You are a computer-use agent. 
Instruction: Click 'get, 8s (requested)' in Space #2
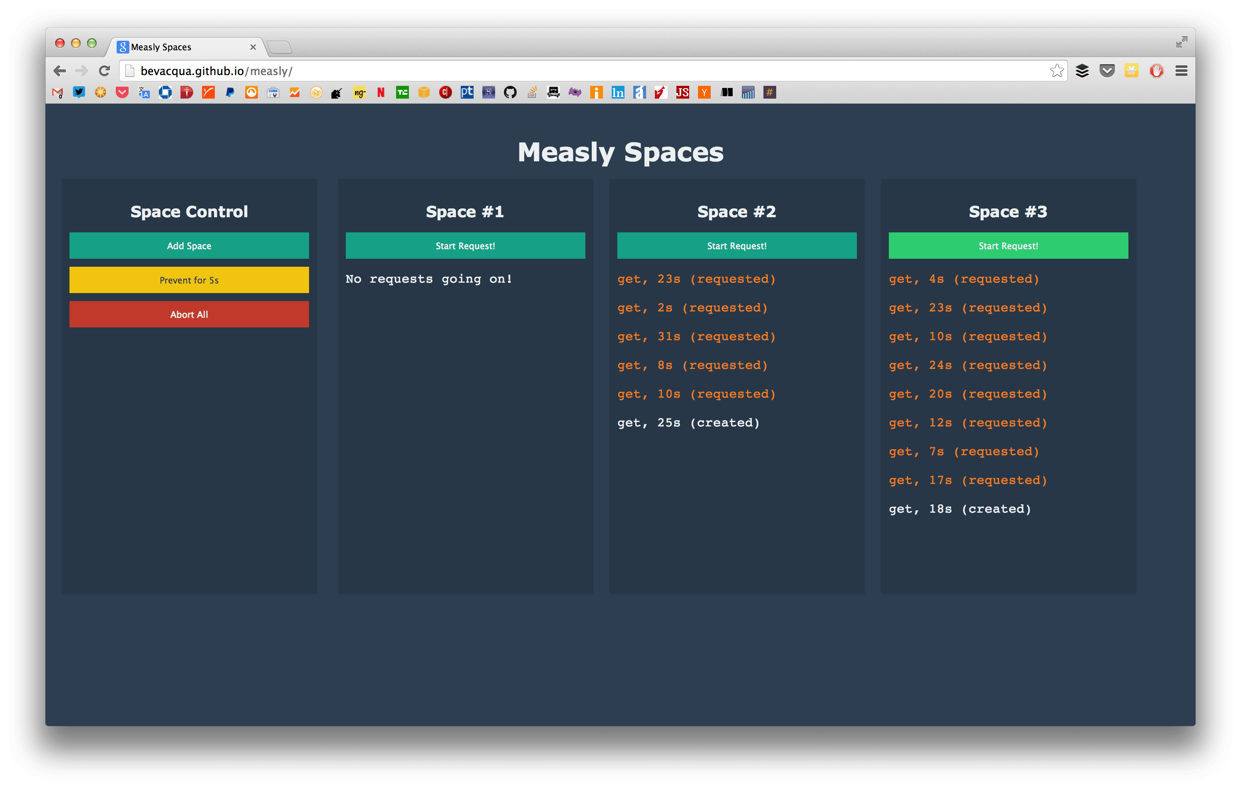693,365
